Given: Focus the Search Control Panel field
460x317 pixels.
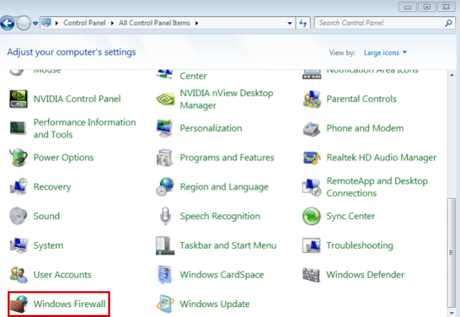Looking at the screenshot, I should click(385, 23).
